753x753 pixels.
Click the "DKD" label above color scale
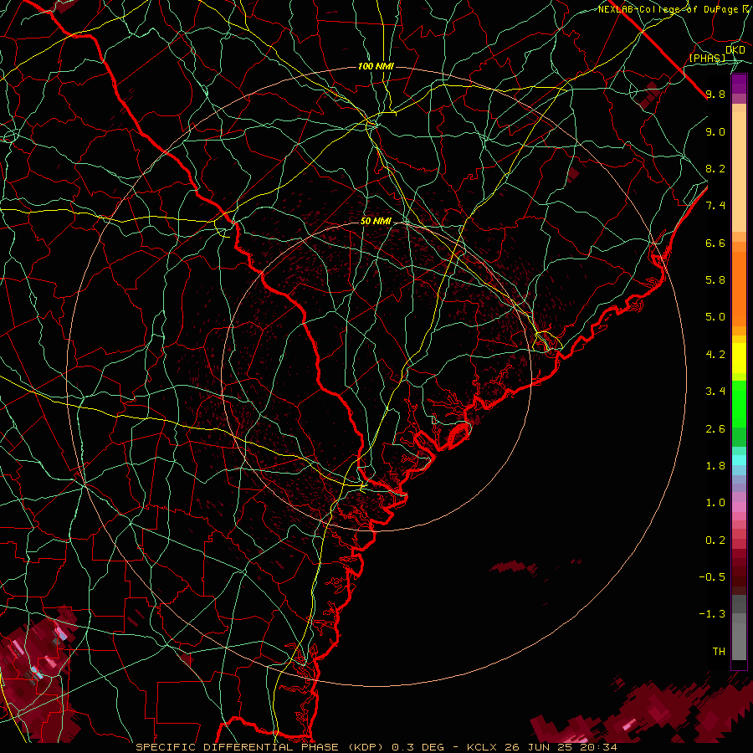coord(735,49)
